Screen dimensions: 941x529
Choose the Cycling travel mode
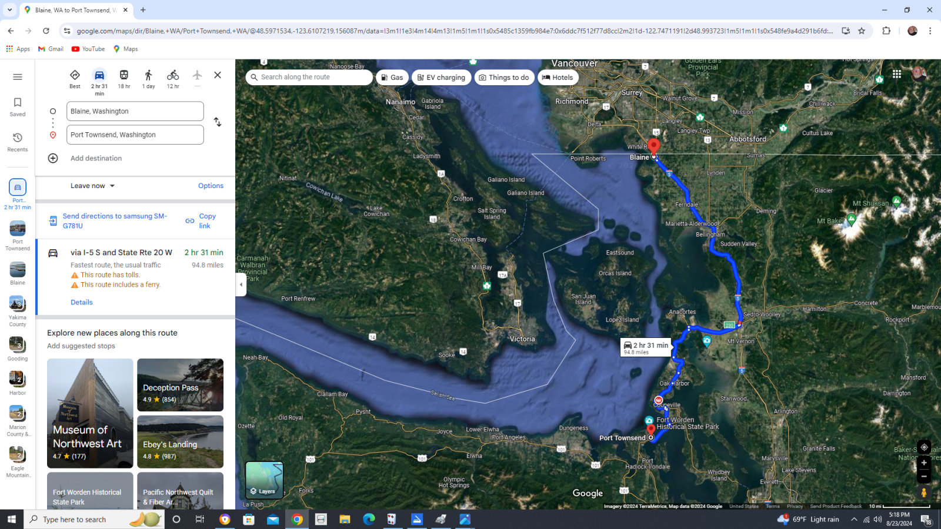point(173,76)
